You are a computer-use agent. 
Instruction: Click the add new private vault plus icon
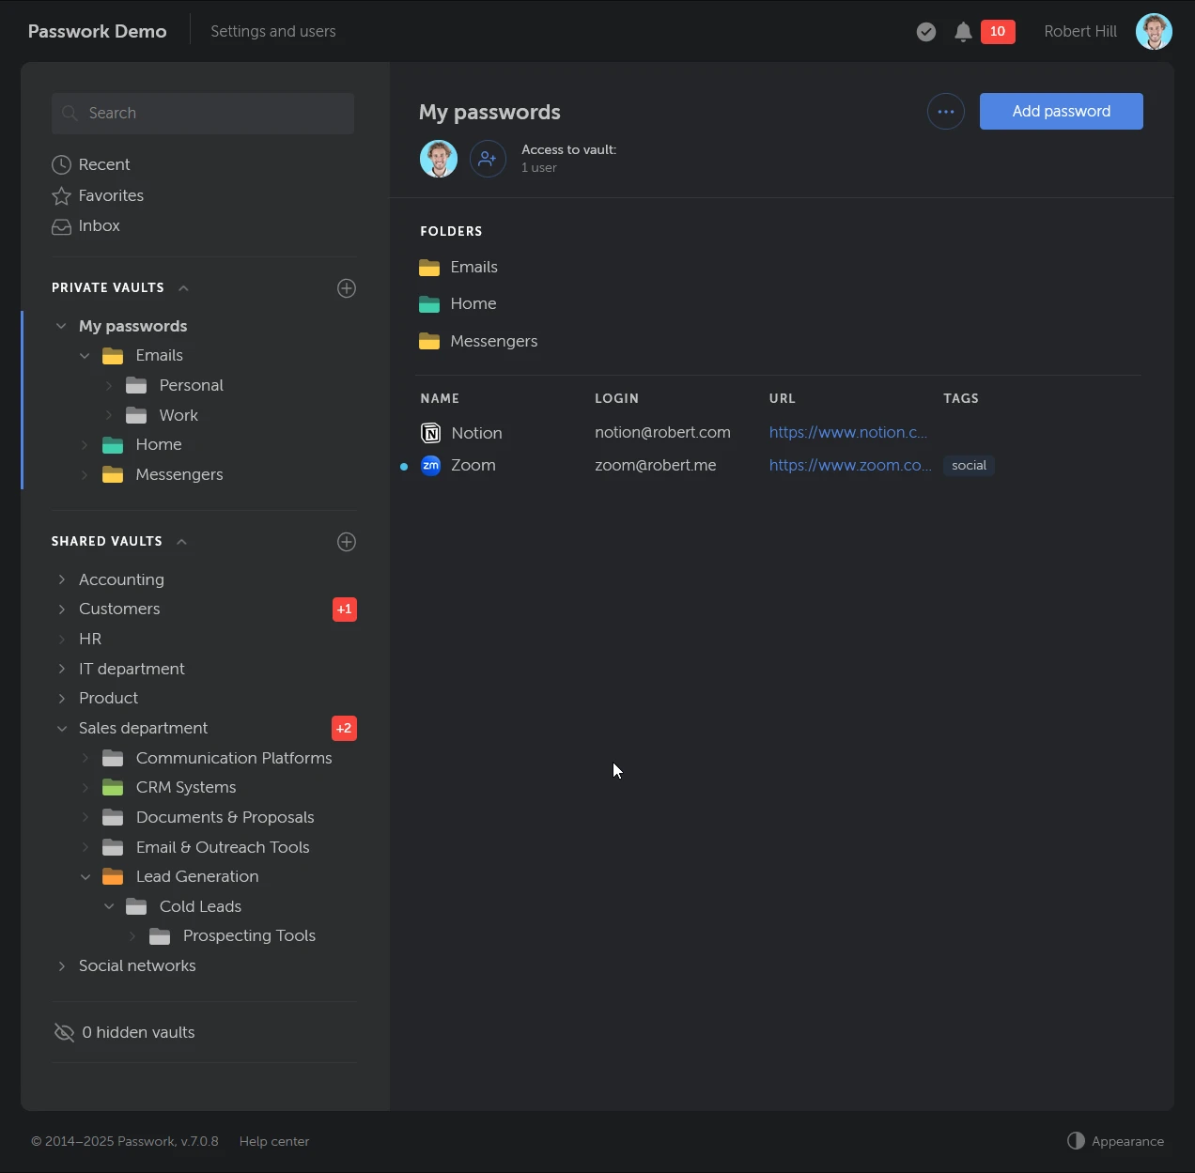[347, 288]
